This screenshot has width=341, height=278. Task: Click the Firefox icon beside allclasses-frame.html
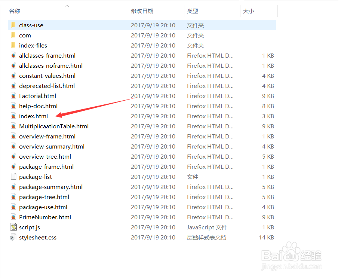tap(13, 55)
